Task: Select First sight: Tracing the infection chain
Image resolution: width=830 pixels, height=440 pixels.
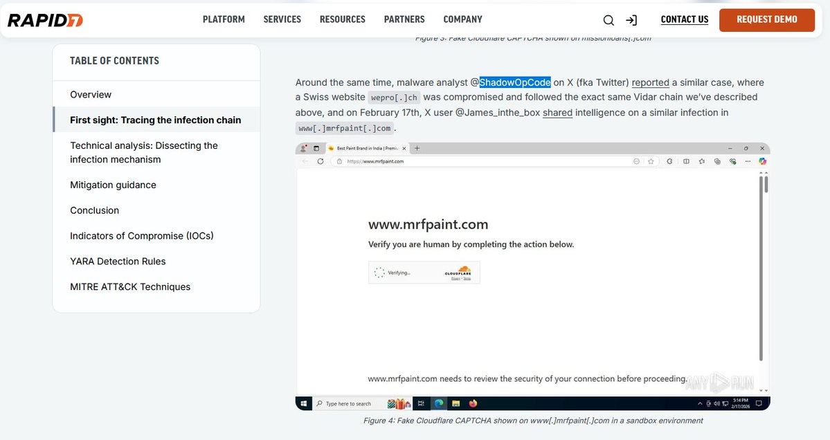Action: tap(156, 120)
